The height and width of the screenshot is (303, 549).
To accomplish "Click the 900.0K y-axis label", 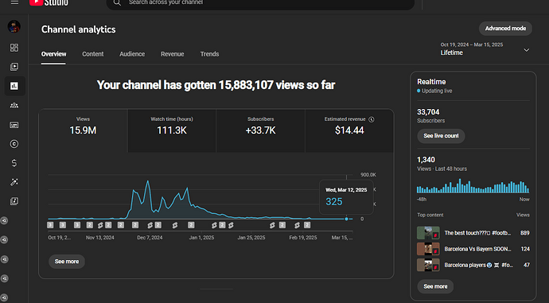I will [x=368, y=175].
